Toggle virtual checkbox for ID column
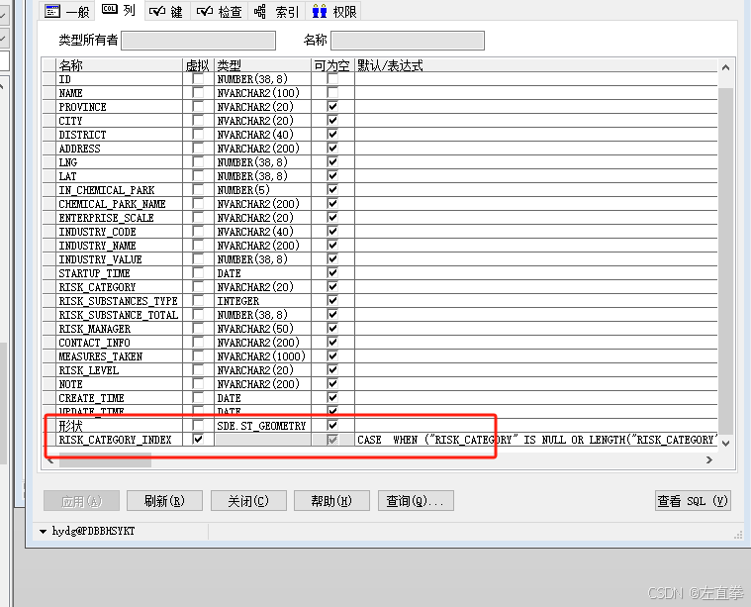Screen dimensions: 751x607 pyautogui.click(x=198, y=79)
